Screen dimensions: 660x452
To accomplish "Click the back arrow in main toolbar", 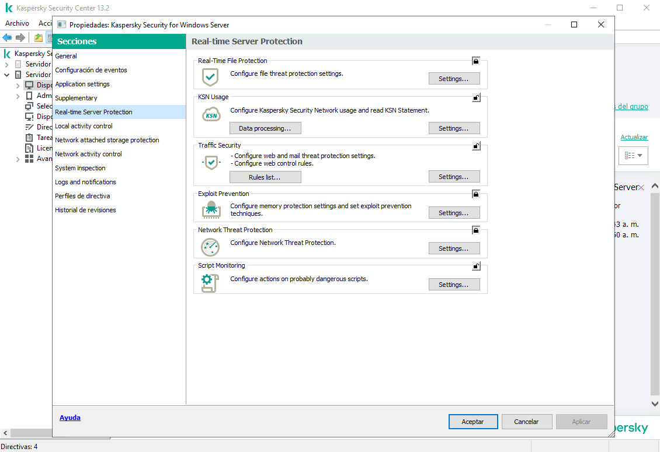I will 7,38.
